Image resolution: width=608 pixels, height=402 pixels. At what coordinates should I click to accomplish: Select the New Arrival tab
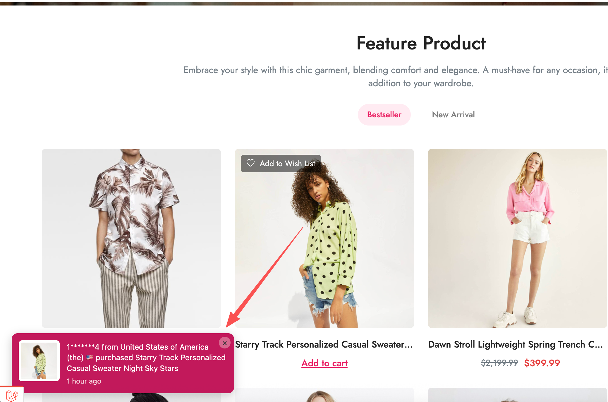coord(453,115)
